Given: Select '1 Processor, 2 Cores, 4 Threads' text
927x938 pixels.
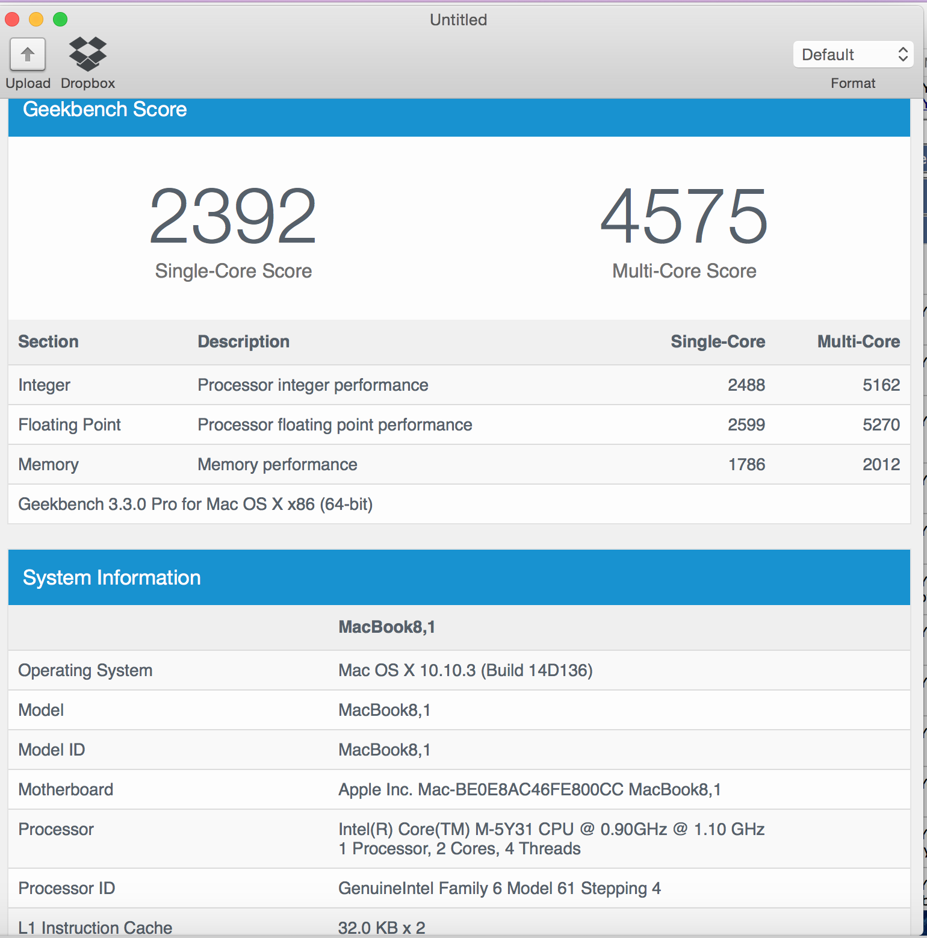Looking at the screenshot, I should click(x=460, y=849).
